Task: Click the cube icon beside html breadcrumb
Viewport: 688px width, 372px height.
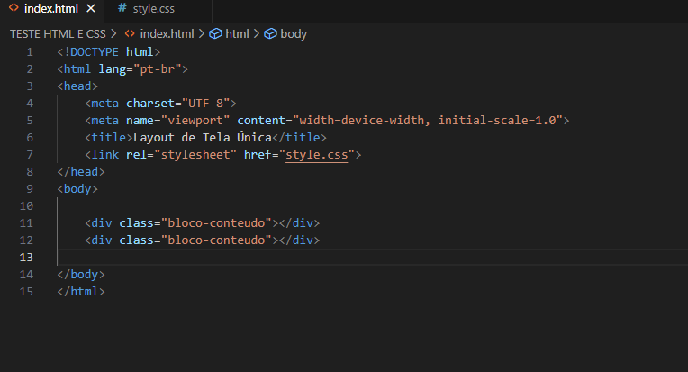Action: 215,34
